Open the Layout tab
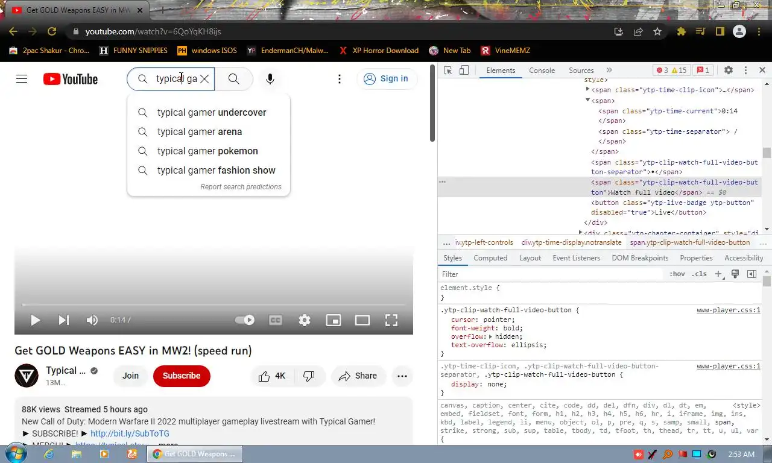Screen dimensions: 772x463 click(x=530, y=258)
